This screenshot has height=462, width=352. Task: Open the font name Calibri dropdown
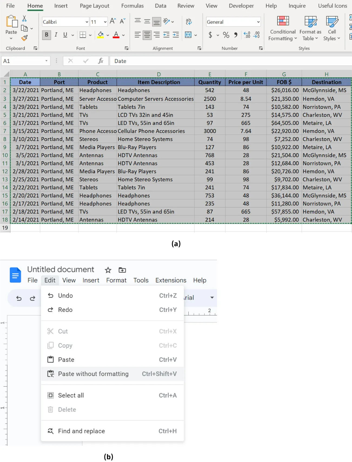click(87, 22)
